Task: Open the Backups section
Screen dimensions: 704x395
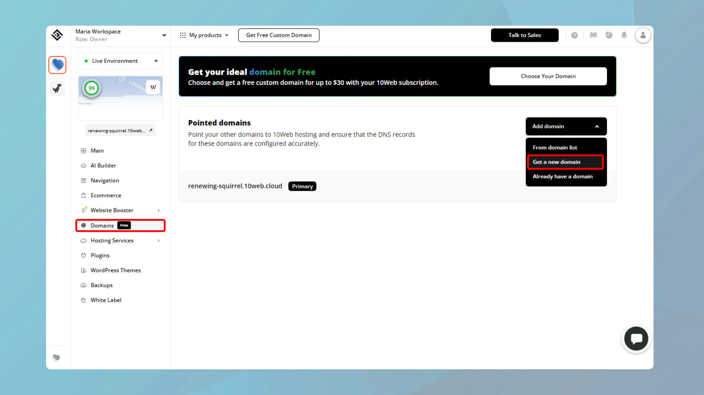Action: (101, 285)
